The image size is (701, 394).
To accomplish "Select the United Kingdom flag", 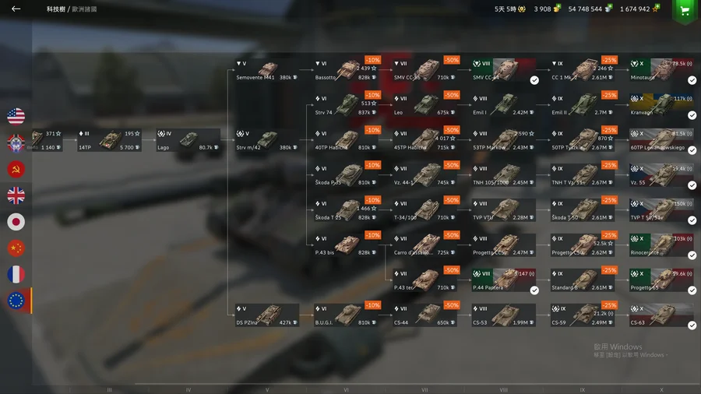I will tap(16, 195).
